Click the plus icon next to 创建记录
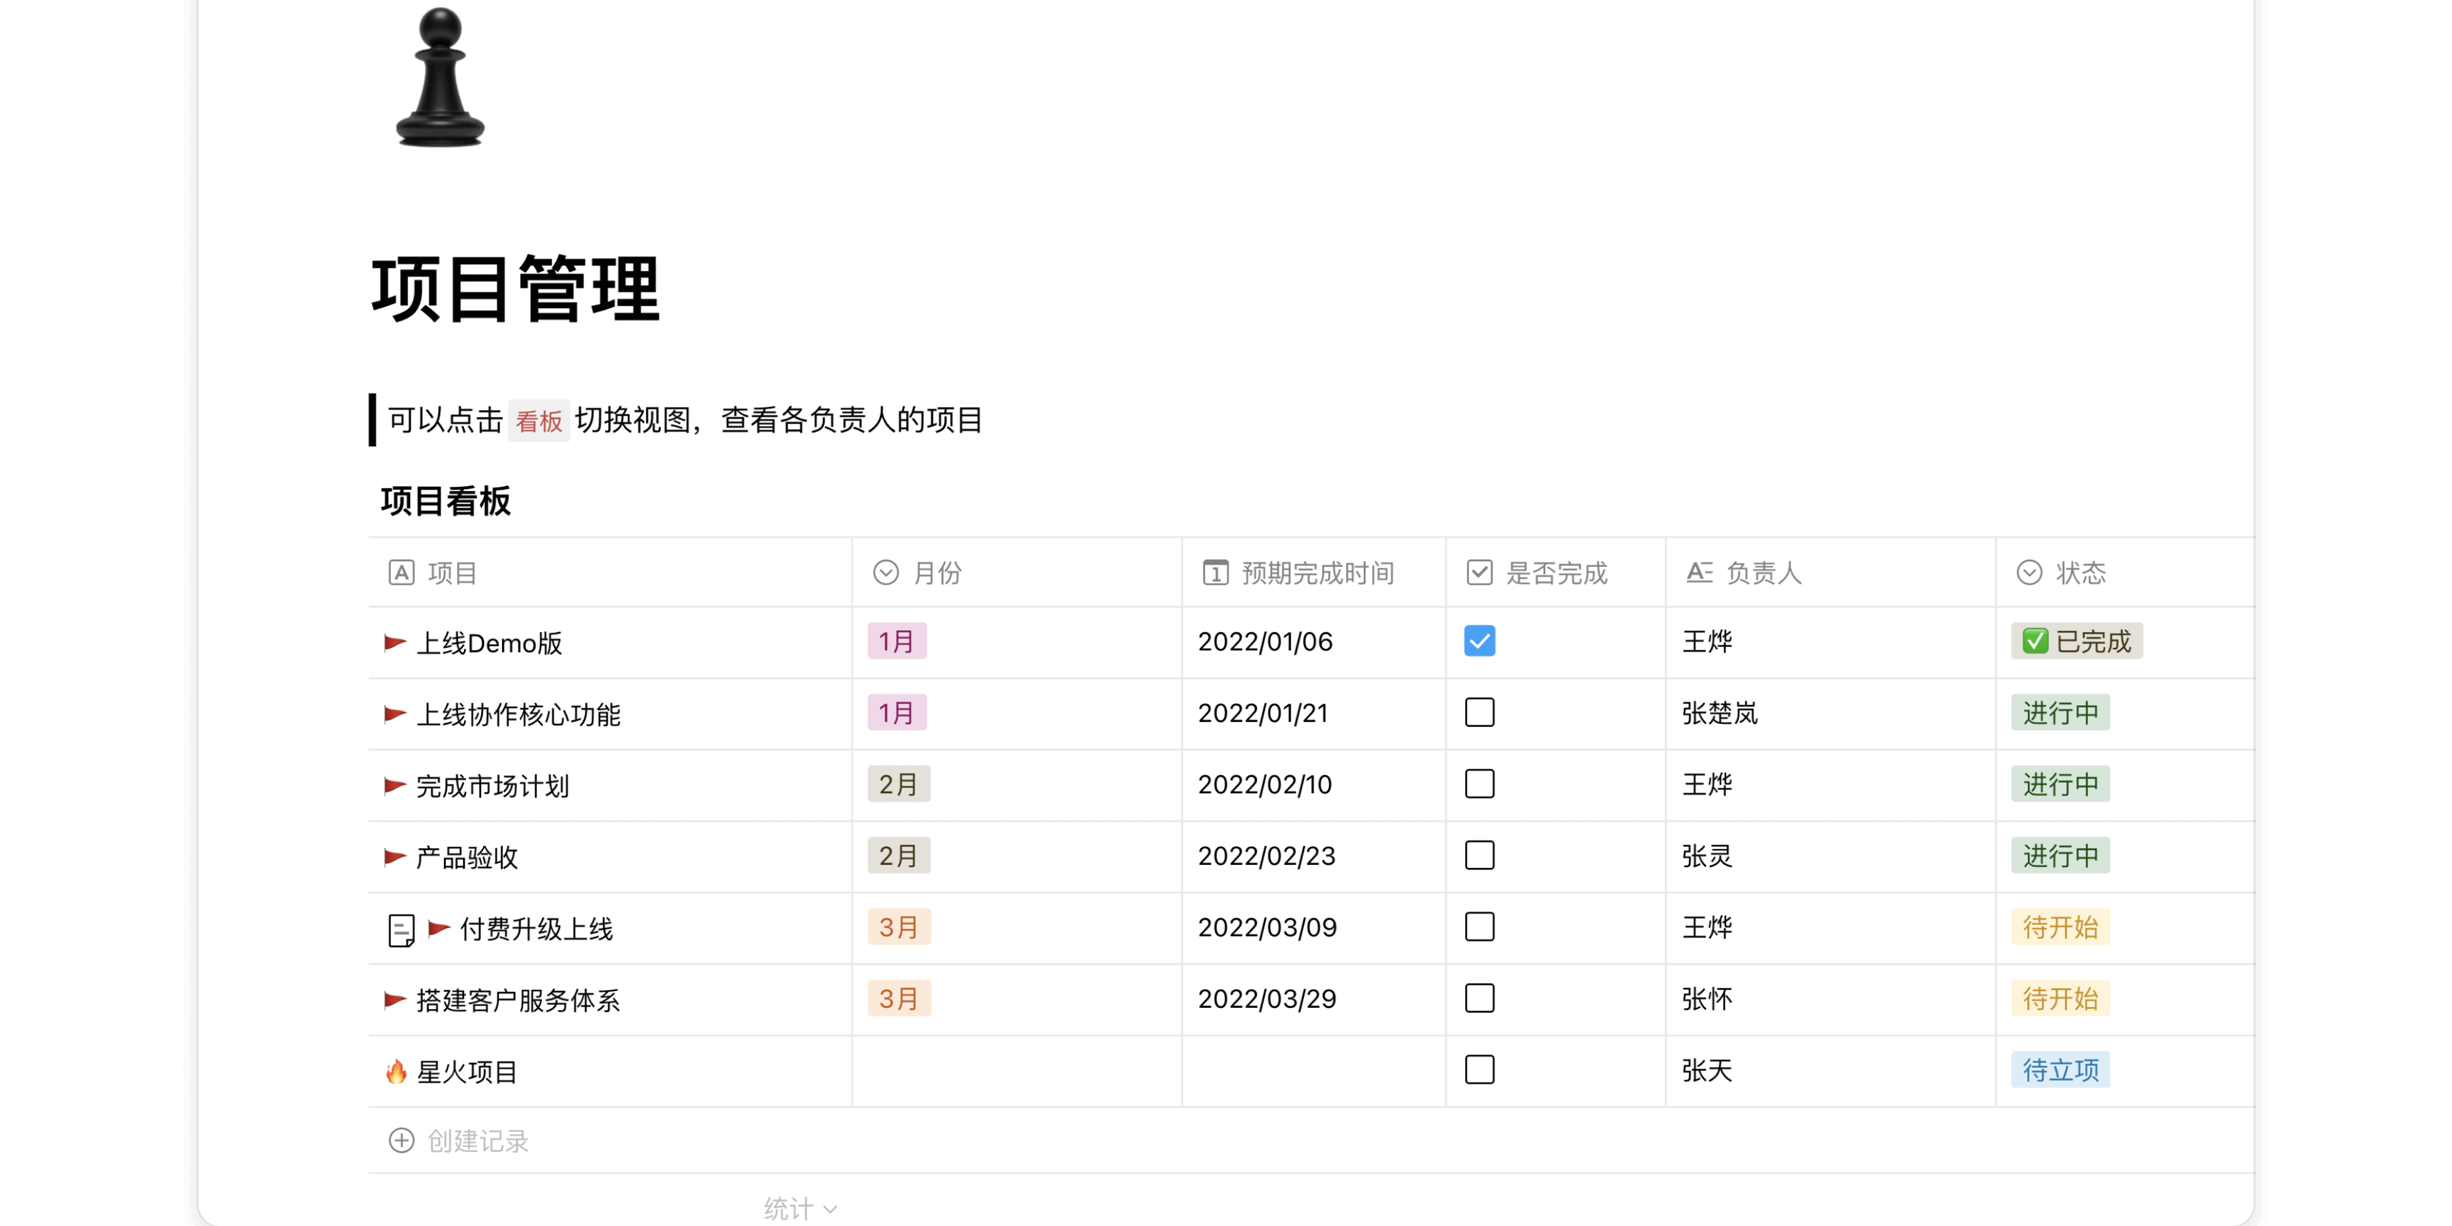Screen dimensions: 2452x1226 pyautogui.click(x=401, y=1140)
